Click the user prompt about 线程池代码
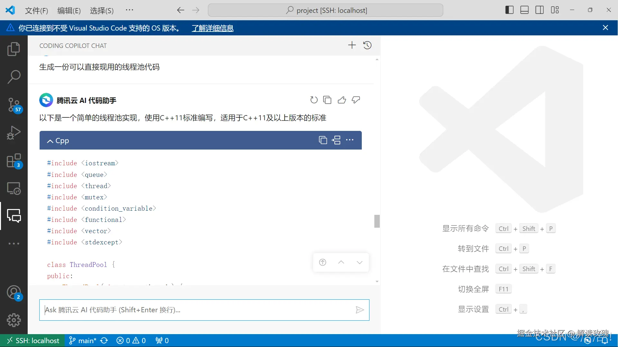This screenshot has width=618, height=347. click(x=99, y=67)
